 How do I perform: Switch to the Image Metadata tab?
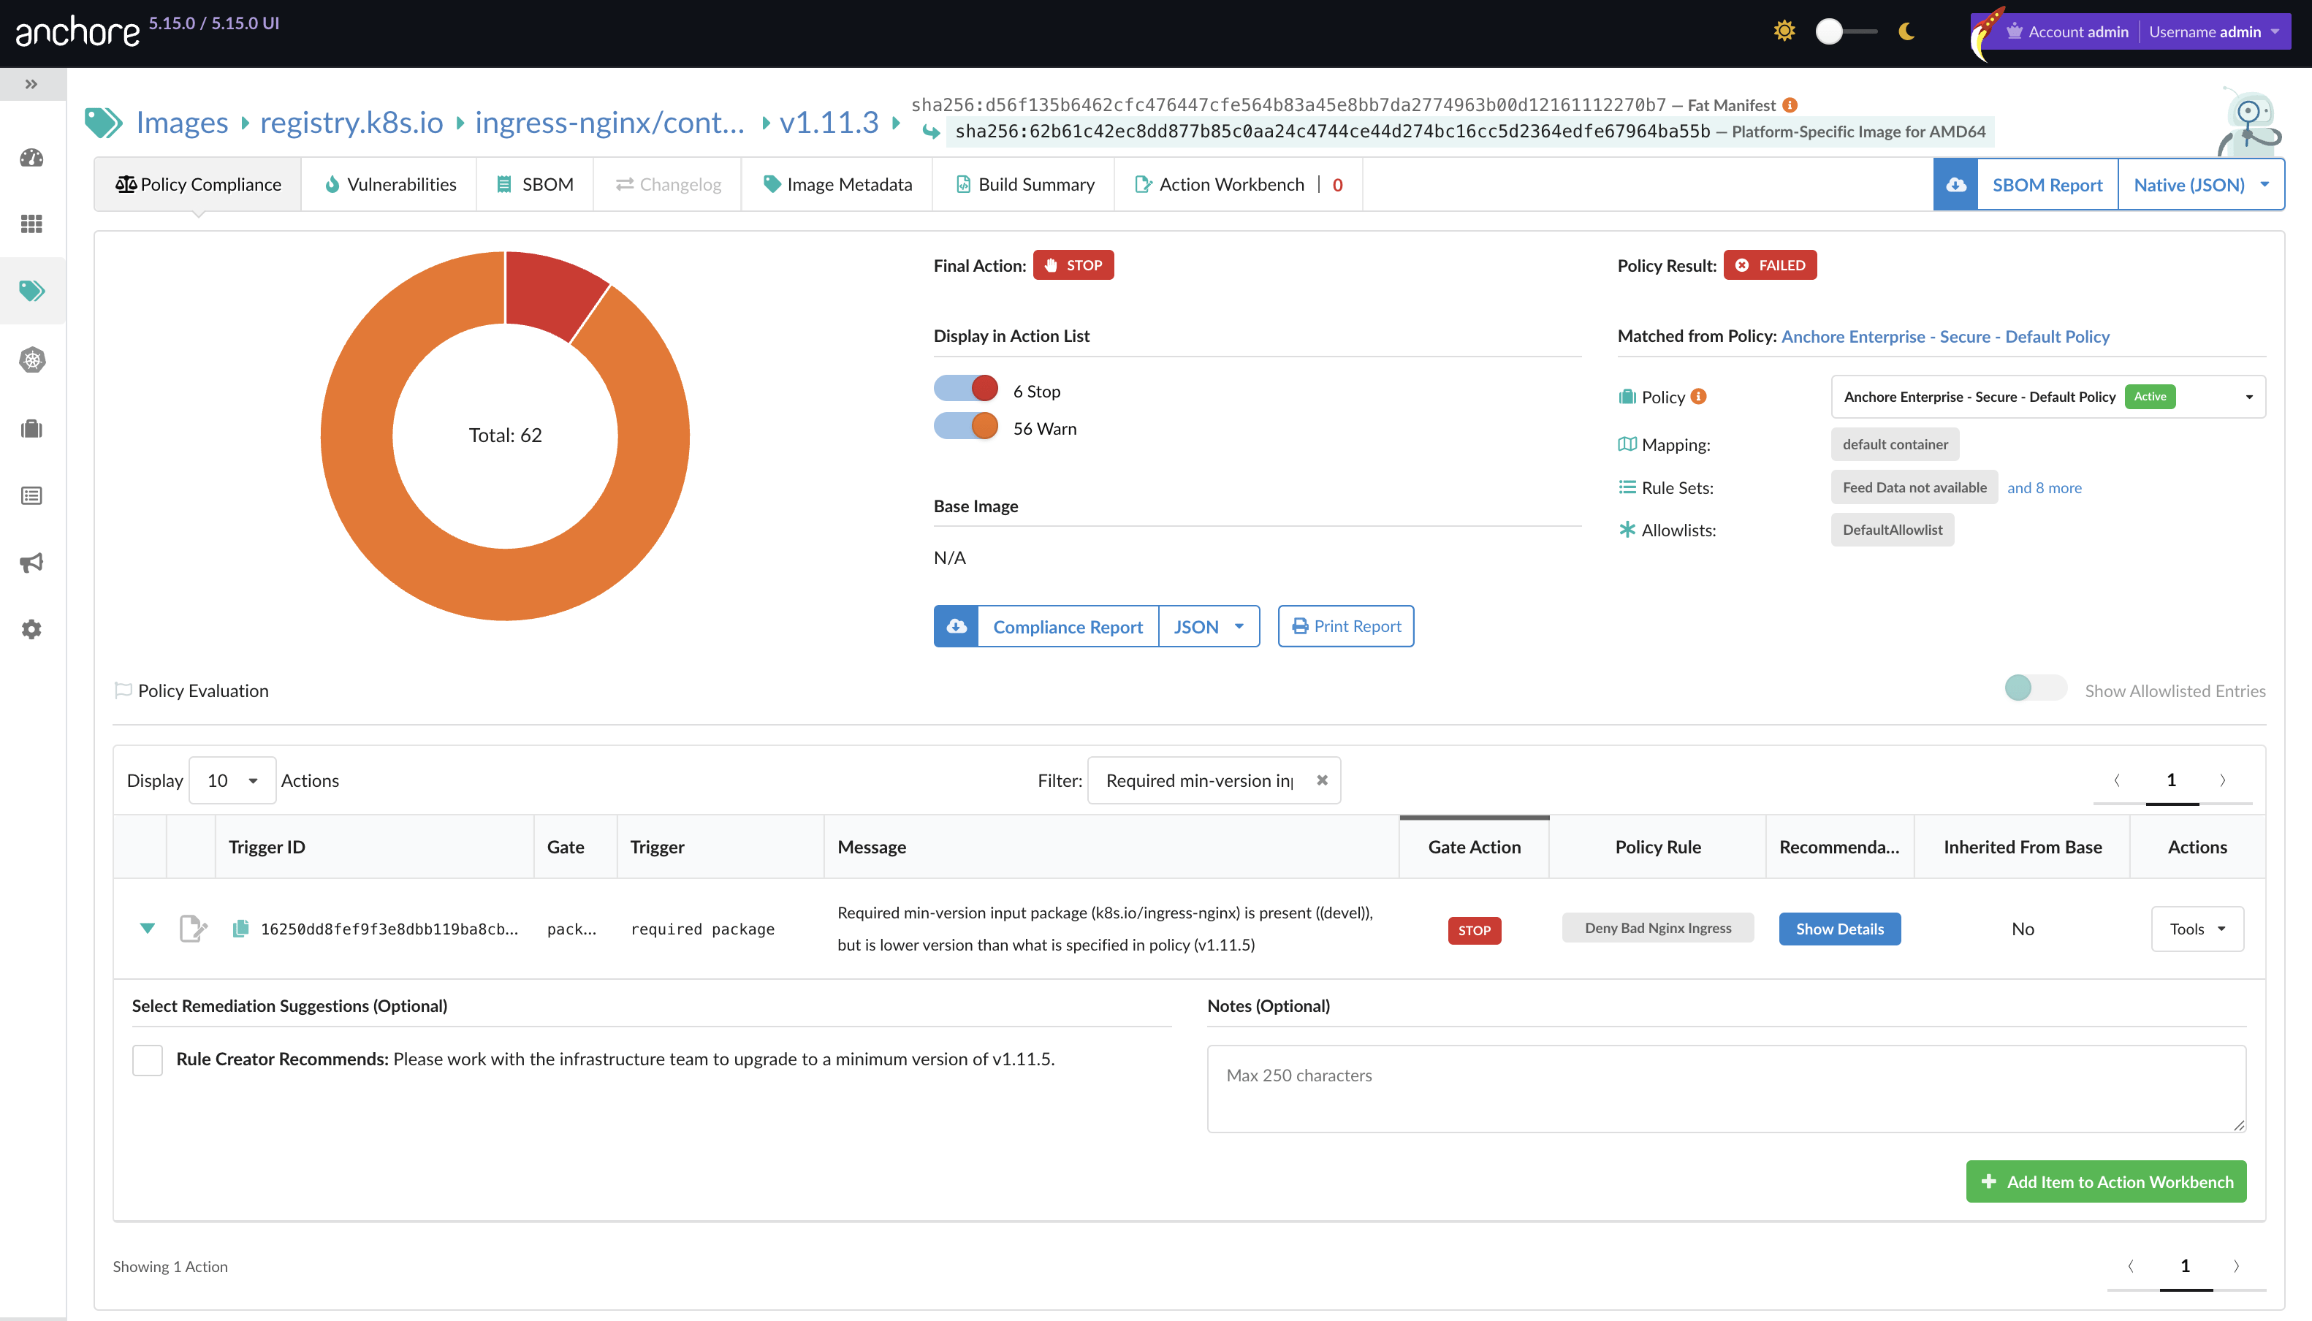tap(837, 185)
